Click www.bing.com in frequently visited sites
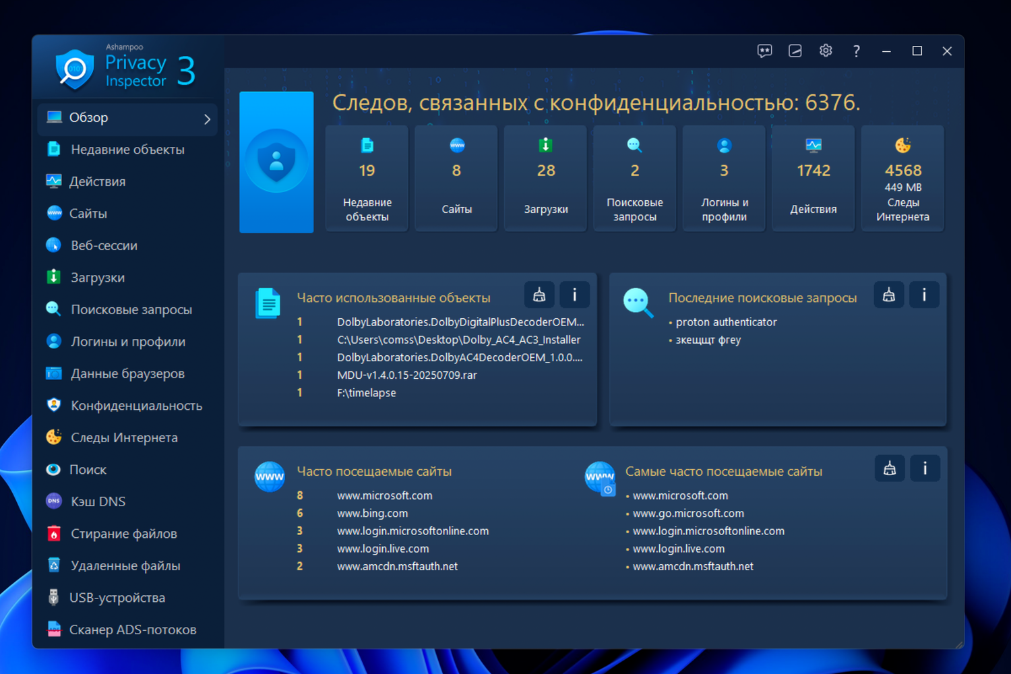 point(372,514)
